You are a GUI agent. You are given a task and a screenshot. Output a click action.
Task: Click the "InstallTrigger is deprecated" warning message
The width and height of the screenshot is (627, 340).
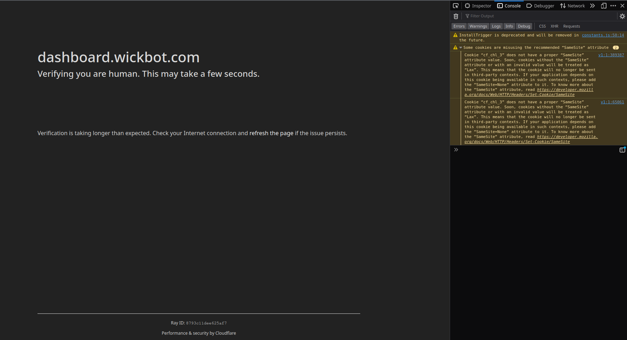tap(519, 38)
